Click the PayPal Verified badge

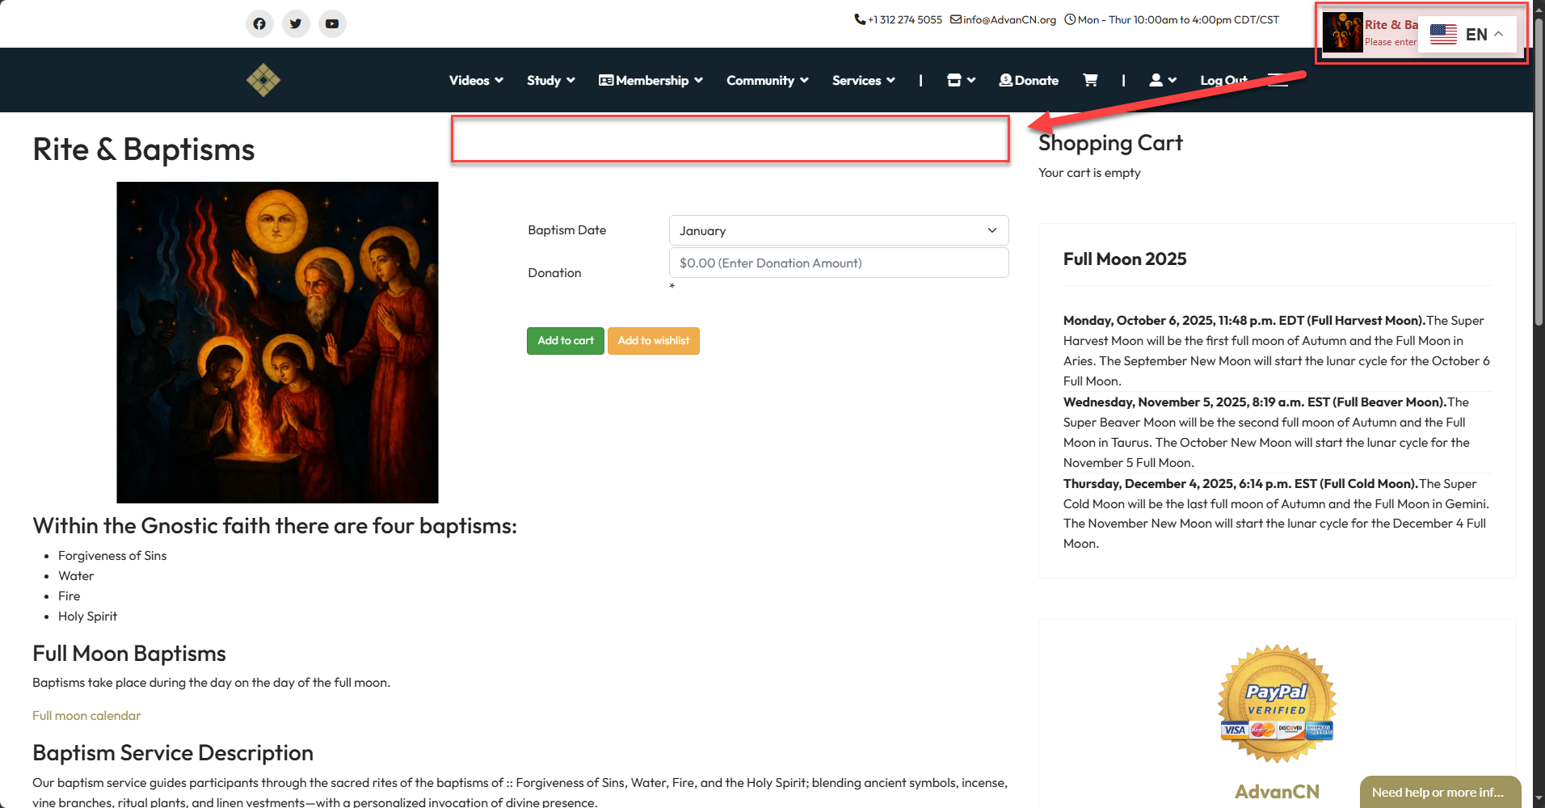1277,704
